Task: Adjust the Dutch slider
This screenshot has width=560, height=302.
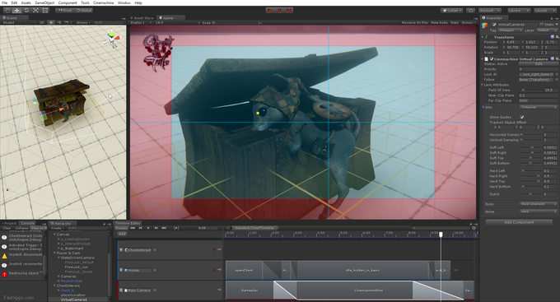Action: [x=530, y=194]
